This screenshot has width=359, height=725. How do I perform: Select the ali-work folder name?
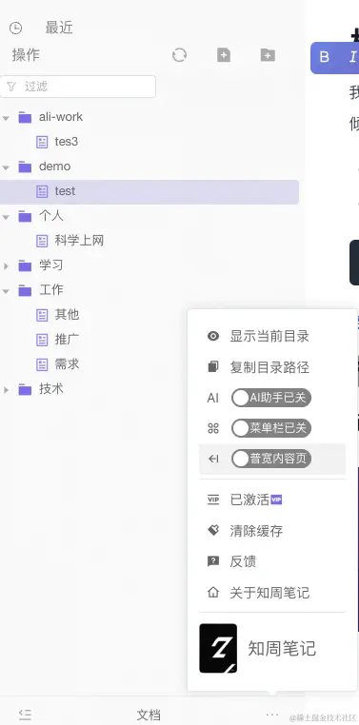tap(61, 117)
